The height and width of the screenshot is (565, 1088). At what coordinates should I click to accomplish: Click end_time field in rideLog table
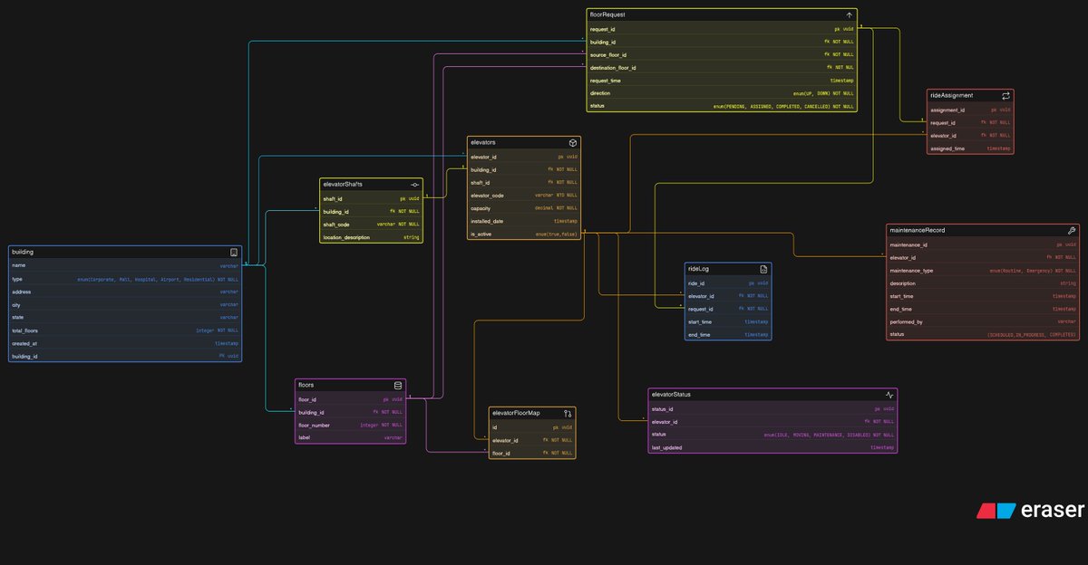click(x=728, y=334)
